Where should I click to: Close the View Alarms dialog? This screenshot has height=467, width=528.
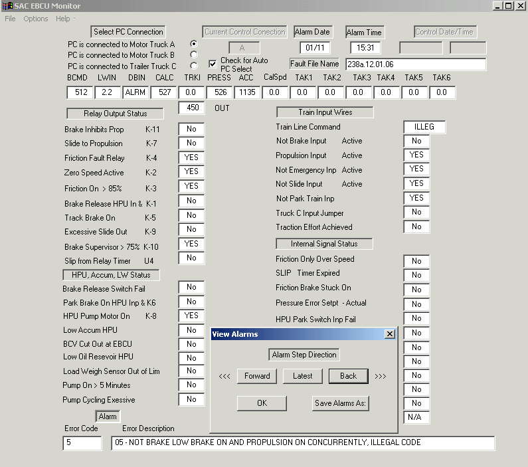390,334
